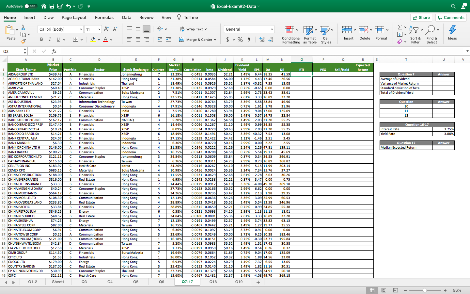The image size is (470, 294).
Task: Click the Format as Table icon
Action: coord(308,30)
